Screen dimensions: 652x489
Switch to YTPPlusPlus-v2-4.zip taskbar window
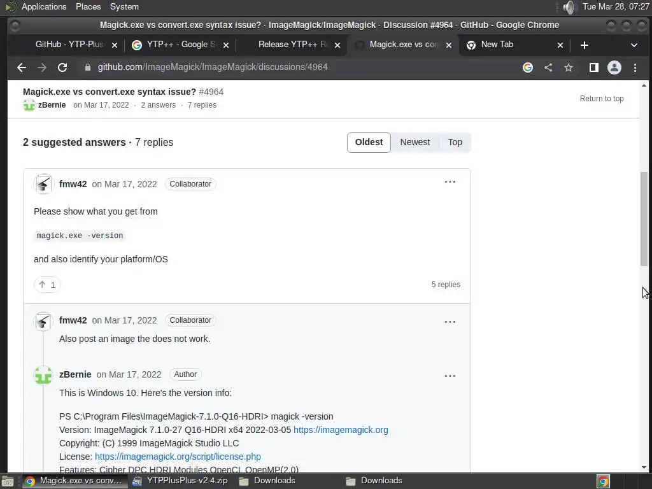pos(180,481)
